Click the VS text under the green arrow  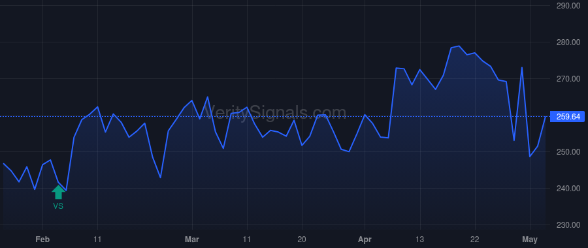(58, 206)
